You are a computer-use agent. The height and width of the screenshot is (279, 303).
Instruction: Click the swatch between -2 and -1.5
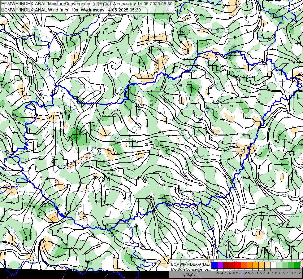tap(255, 265)
